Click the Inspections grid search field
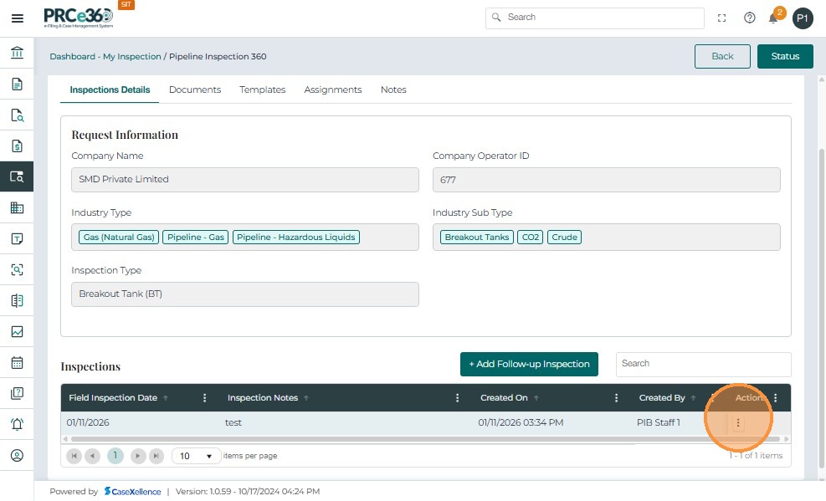 pos(702,364)
